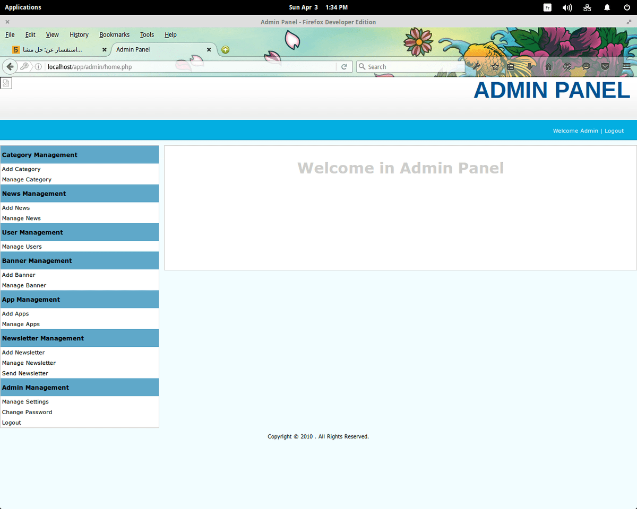
Task: Open the Manage News link
Action: click(x=21, y=218)
